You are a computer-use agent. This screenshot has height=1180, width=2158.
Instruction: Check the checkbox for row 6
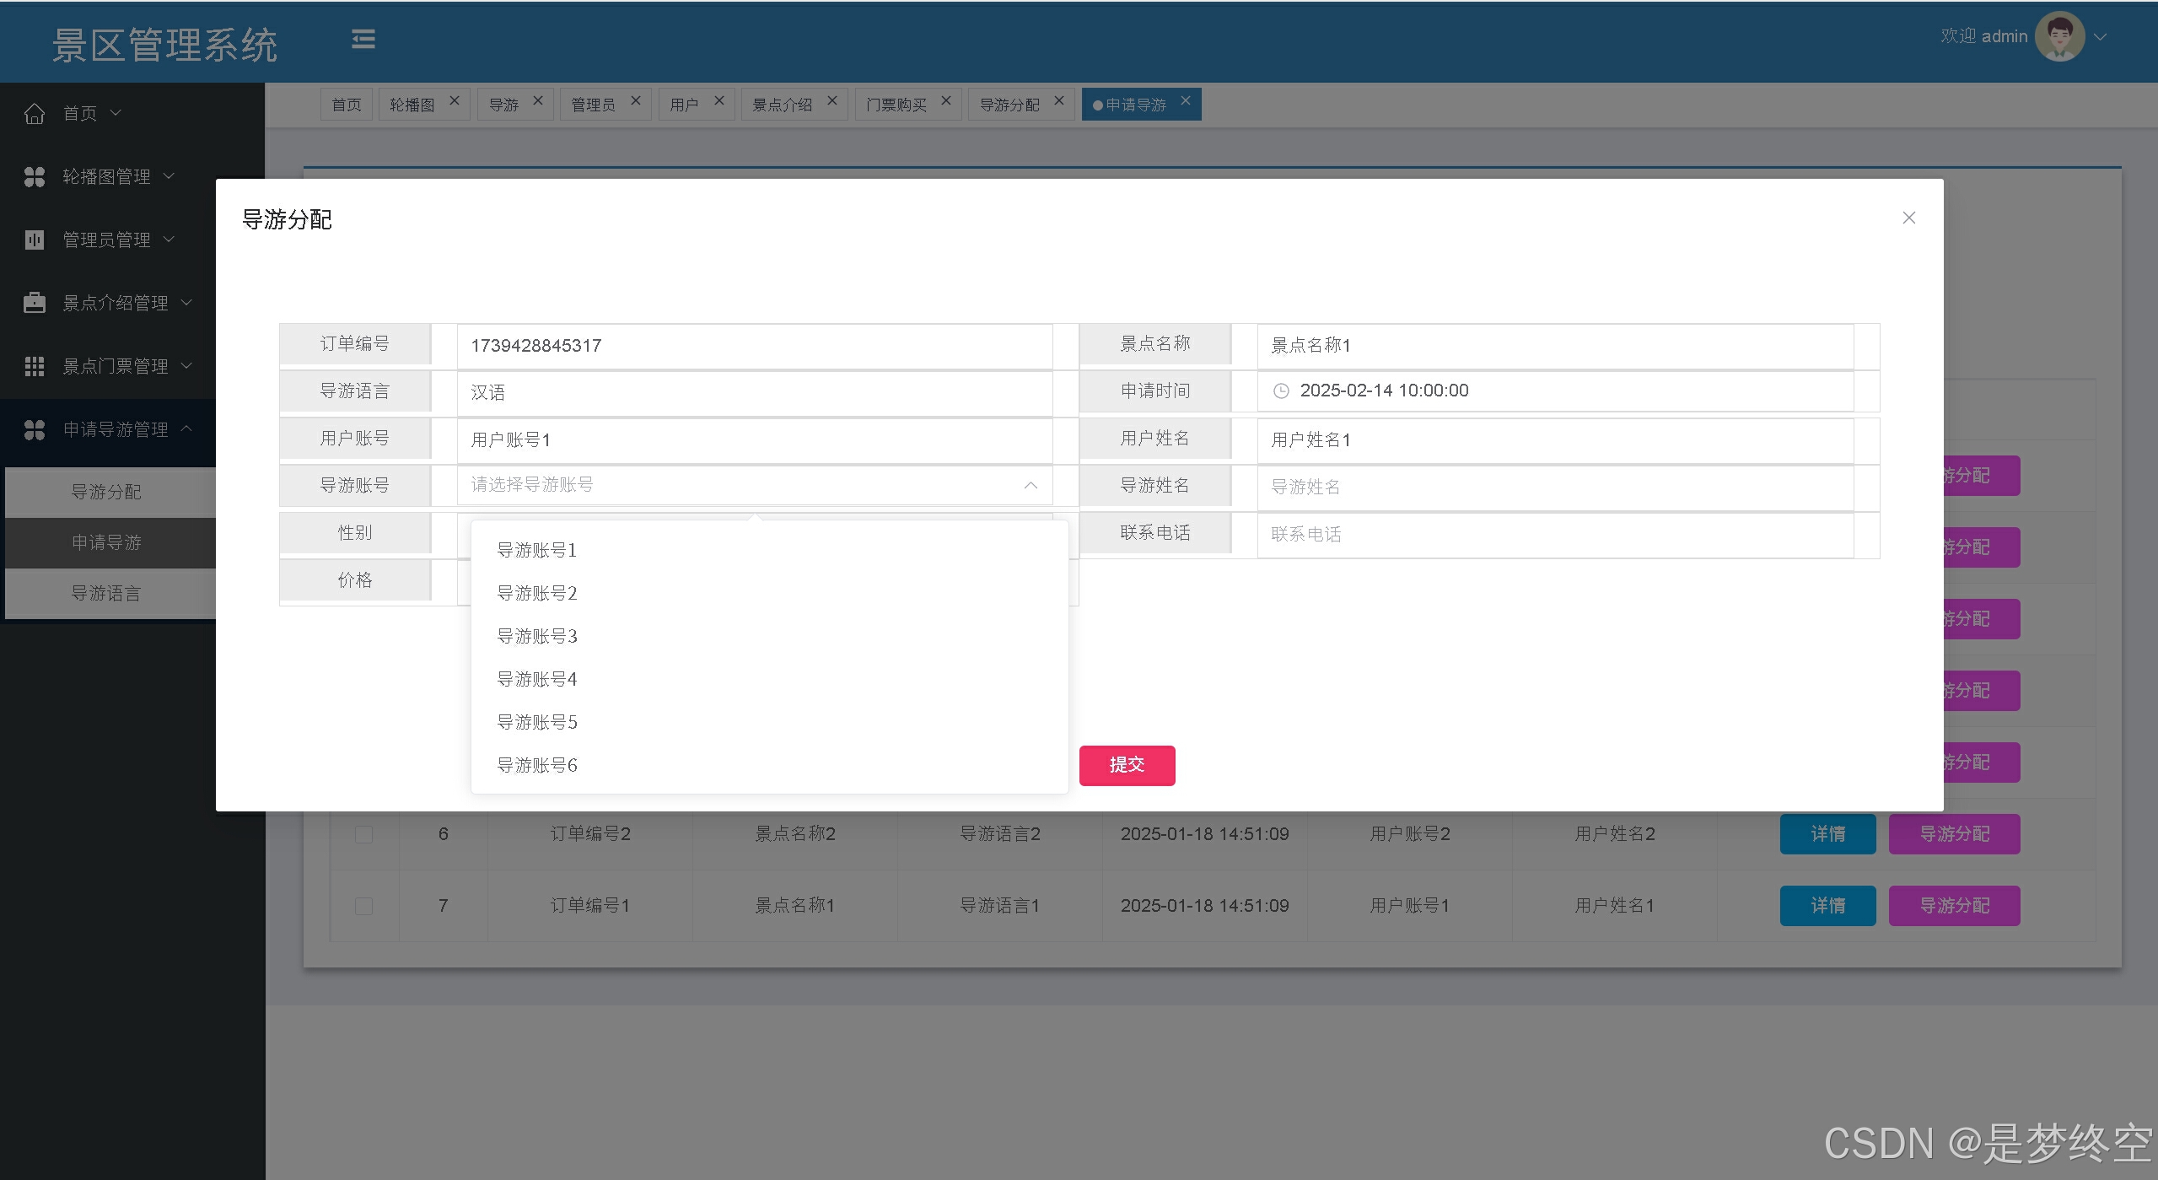pyautogui.click(x=363, y=834)
